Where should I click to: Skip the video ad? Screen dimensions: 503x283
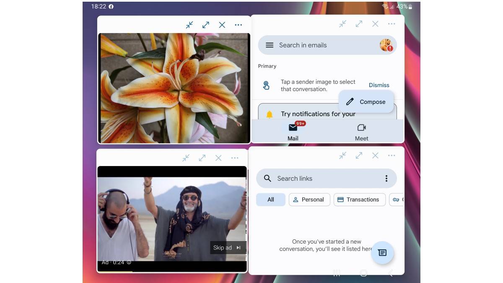[227, 248]
